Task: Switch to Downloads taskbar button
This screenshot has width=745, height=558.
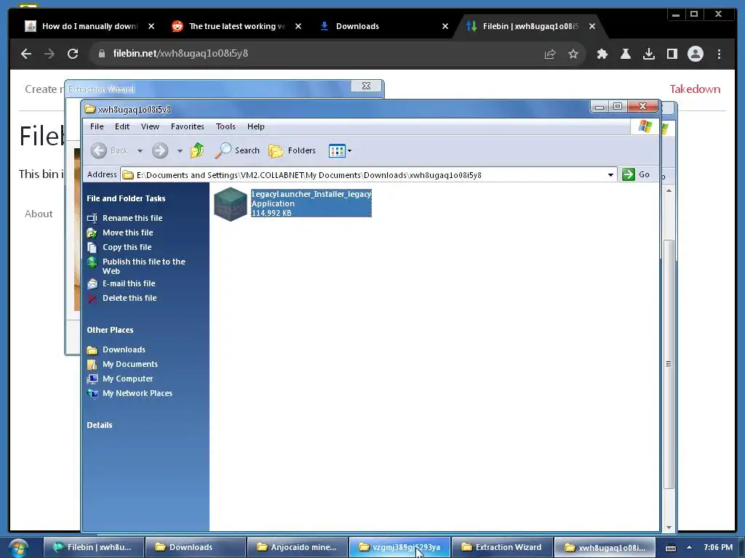Action: [195, 547]
